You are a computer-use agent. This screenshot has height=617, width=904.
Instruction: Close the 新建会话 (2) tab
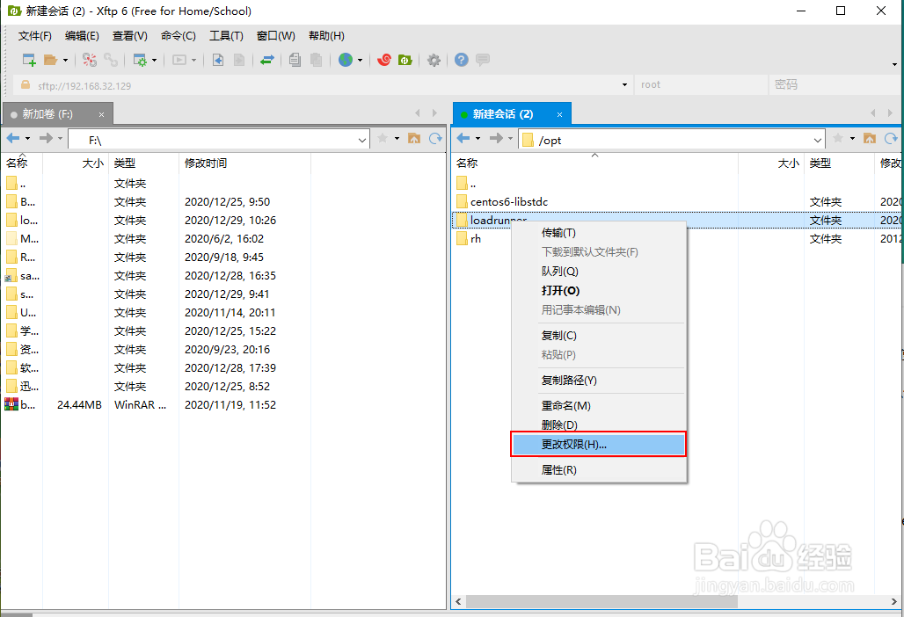(559, 114)
